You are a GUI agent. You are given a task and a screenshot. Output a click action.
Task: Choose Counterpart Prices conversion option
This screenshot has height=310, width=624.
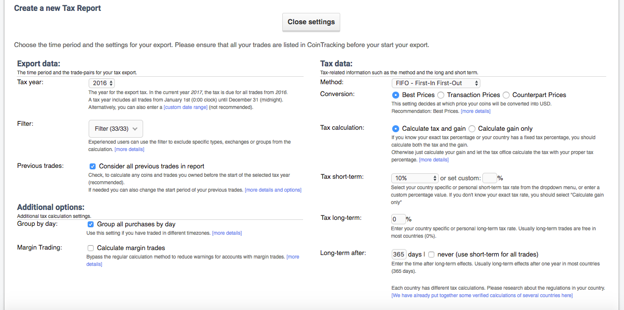click(x=506, y=95)
